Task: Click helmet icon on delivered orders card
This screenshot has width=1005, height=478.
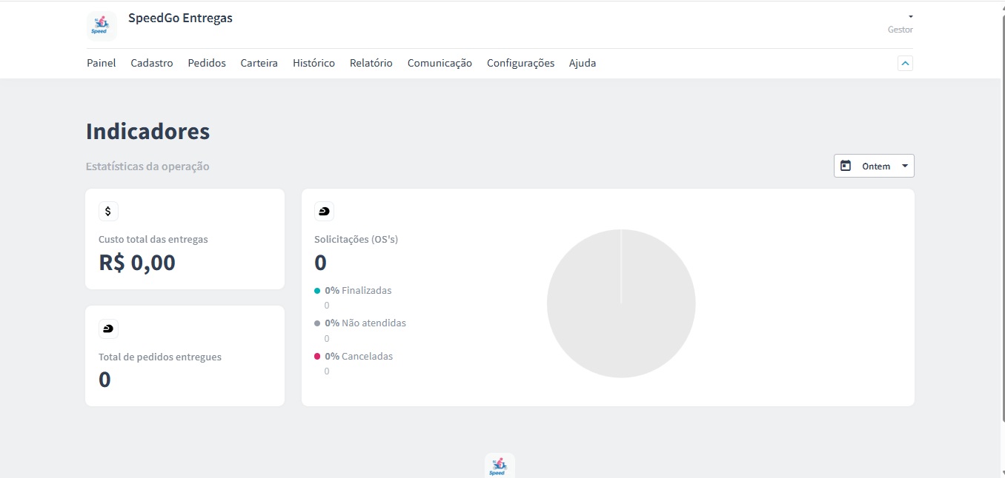Action: pyautogui.click(x=108, y=329)
